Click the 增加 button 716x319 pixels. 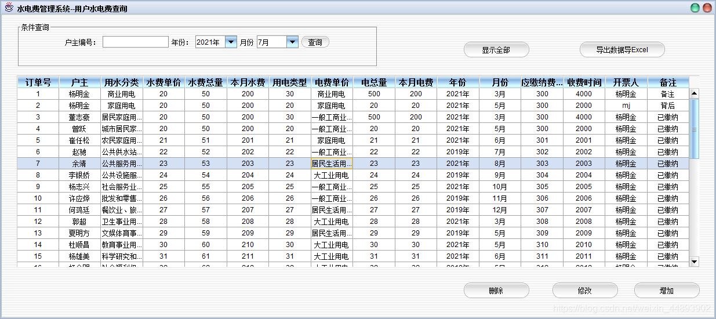[667, 291]
